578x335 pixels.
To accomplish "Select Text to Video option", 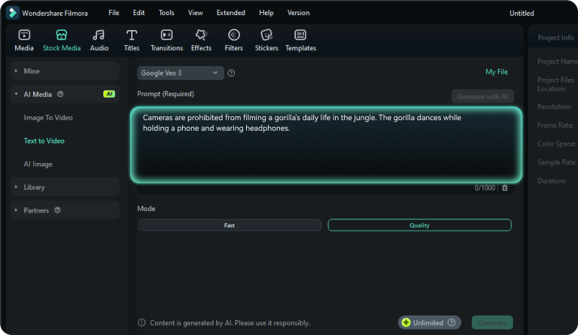I will coord(44,141).
